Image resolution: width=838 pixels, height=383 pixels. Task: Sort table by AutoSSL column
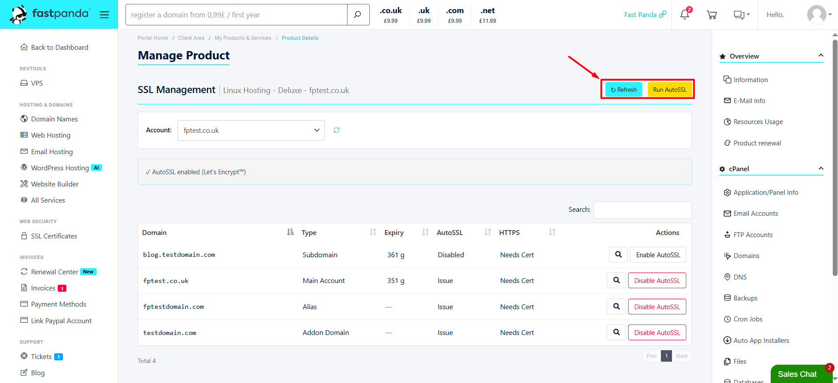click(488, 232)
